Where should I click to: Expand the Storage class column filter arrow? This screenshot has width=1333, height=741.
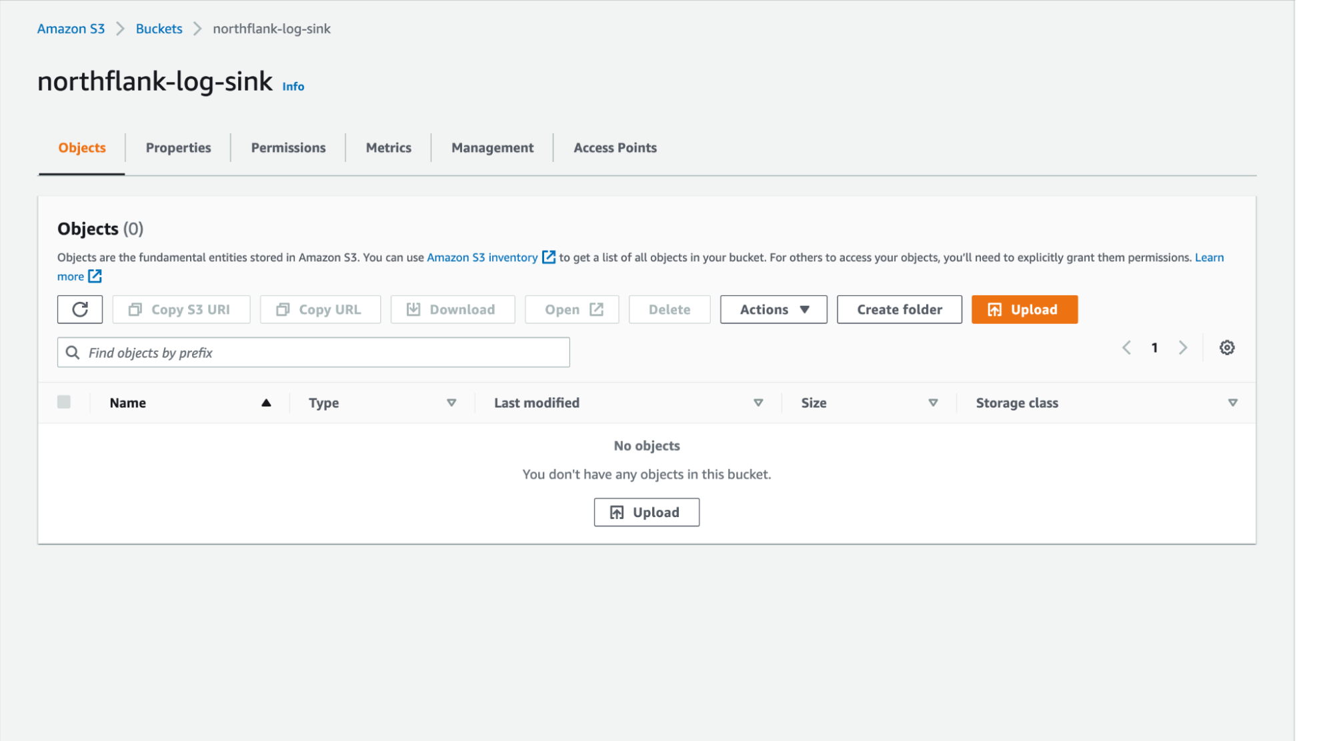point(1233,402)
